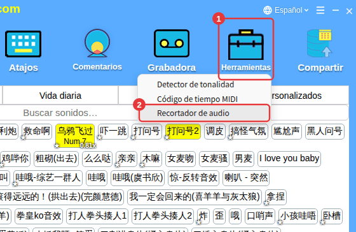
Task: Play the 惊-反转音效 sound
Action: click(193, 178)
